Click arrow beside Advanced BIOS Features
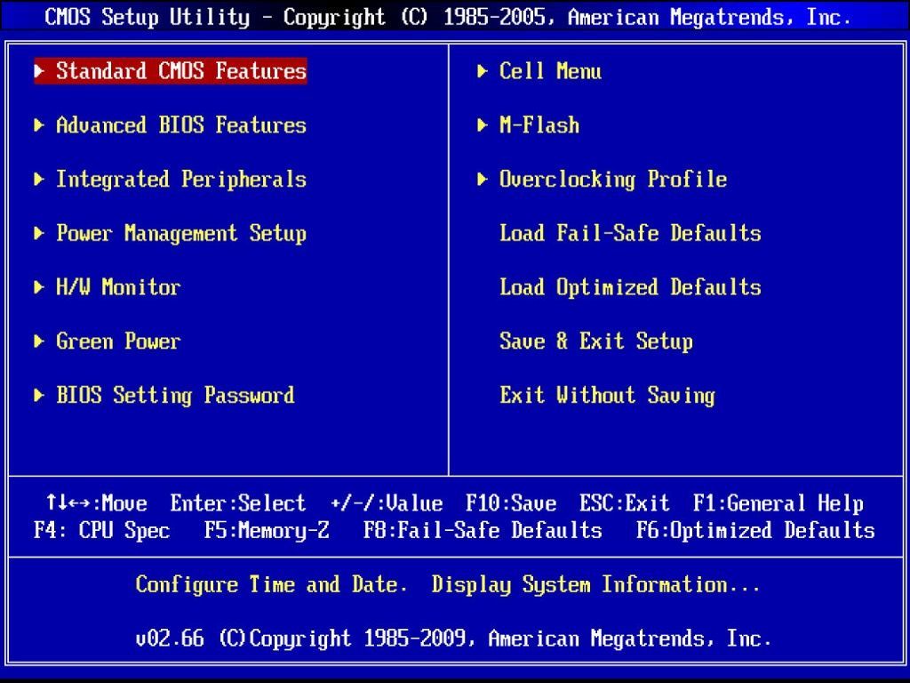The width and height of the screenshot is (910, 683). pyautogui.click(x=39, y=125)
